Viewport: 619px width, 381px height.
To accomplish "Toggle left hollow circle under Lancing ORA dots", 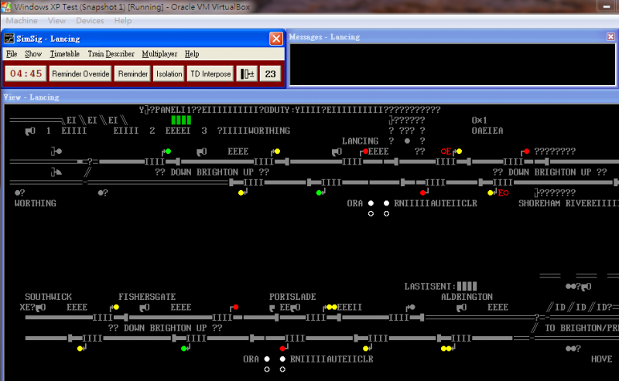I will coord(371,214).
